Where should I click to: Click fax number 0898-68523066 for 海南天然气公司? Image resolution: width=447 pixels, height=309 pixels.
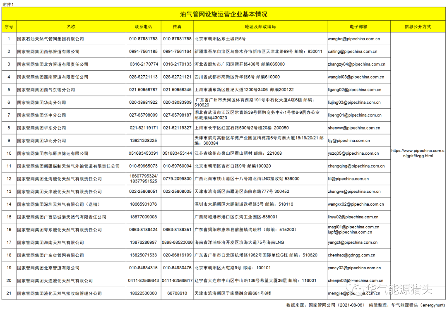177,242
